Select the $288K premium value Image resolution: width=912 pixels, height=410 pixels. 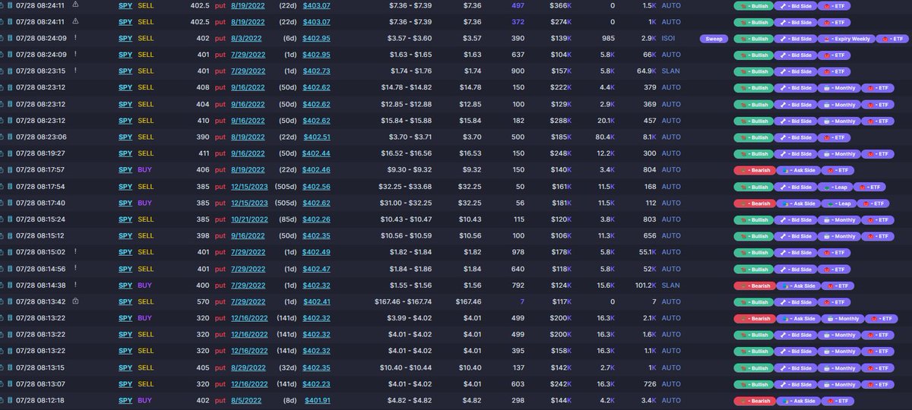[561, 121]
